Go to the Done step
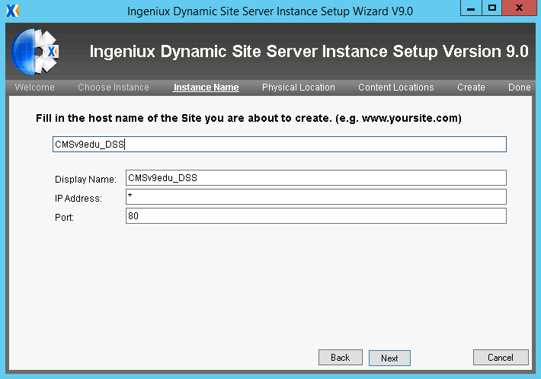541x379 pixels. coord(519,88)
